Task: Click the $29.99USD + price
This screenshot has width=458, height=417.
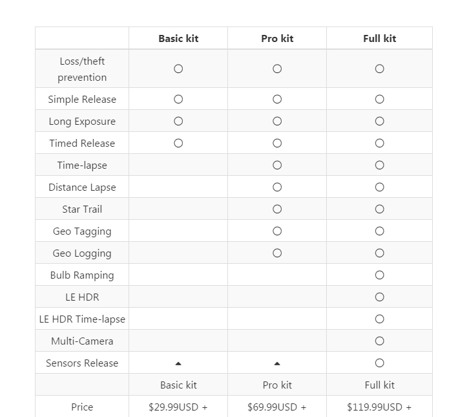Action: point(178,407)
